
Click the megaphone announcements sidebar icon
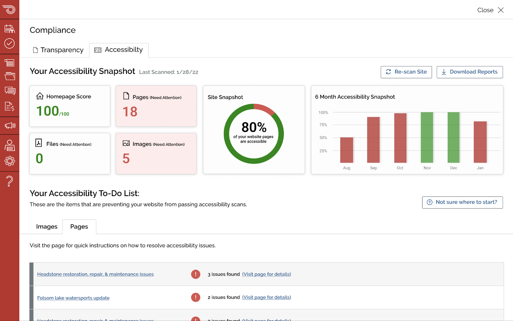[x=10, y=125]
